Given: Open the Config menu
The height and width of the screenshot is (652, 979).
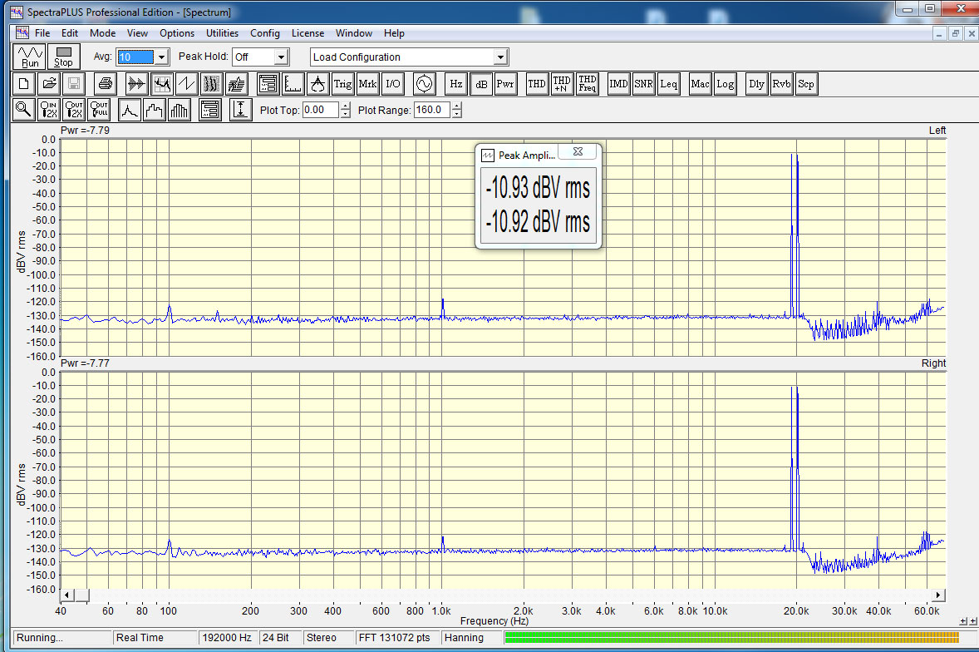Looking at the screenshot, I should (265, 33).
